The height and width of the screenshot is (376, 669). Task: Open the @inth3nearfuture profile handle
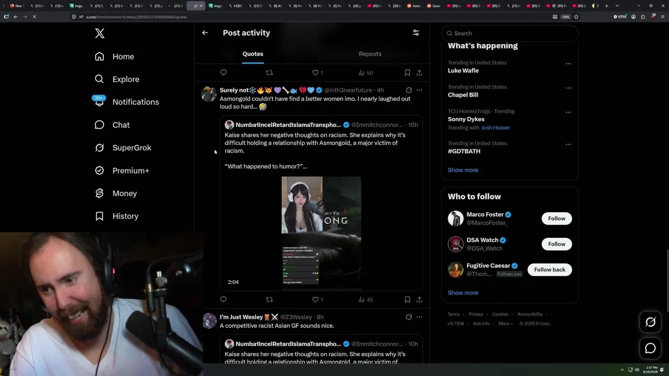point(348,90)
